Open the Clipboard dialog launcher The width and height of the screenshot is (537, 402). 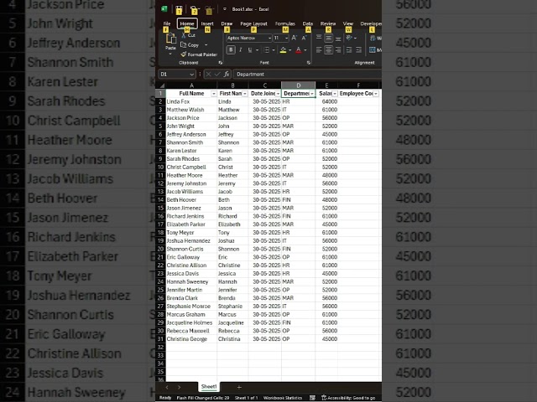(x=221, y=63)
